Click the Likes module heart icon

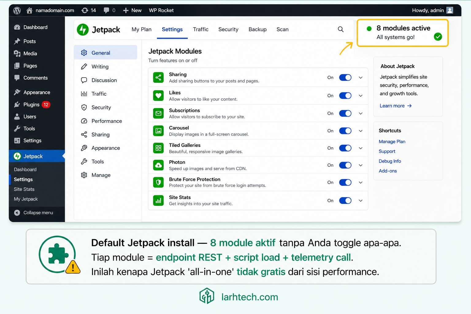[158, 96]
